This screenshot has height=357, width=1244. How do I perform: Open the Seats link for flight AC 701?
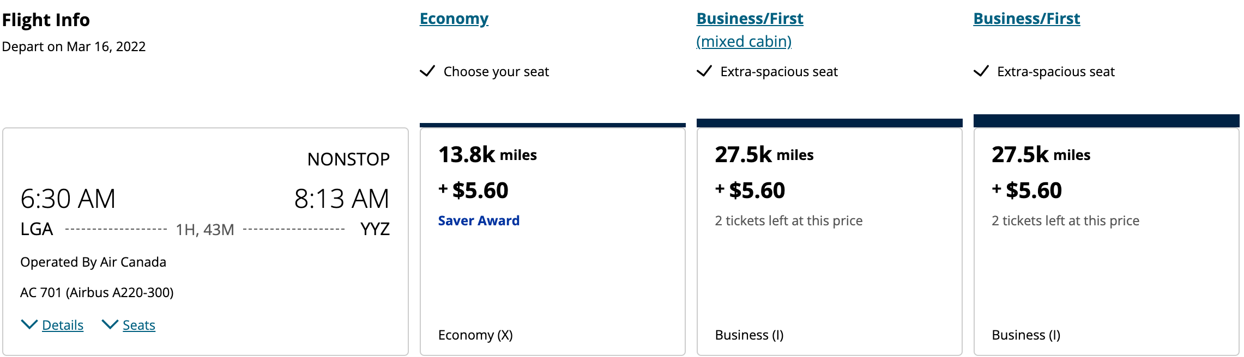[x=139, y=325]
